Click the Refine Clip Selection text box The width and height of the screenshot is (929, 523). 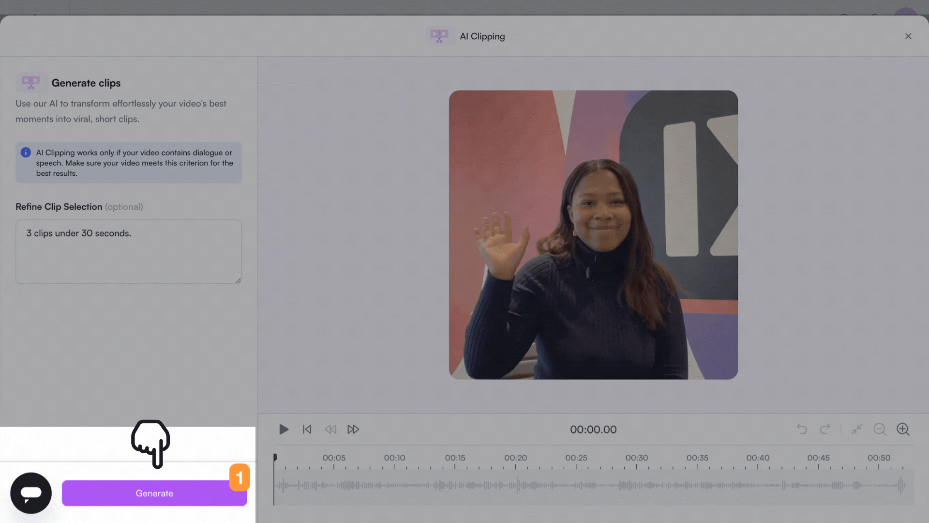pos(129,252)
